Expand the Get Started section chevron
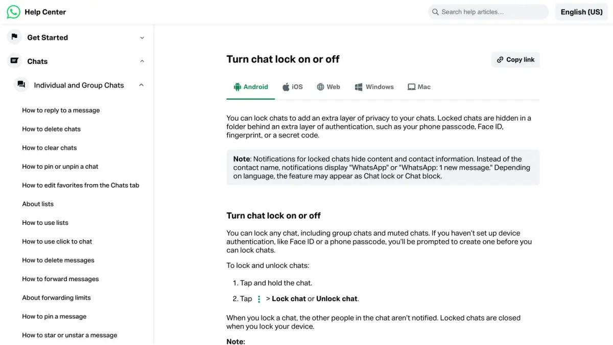Screen dimensions: 613x345 click(142, 37)
